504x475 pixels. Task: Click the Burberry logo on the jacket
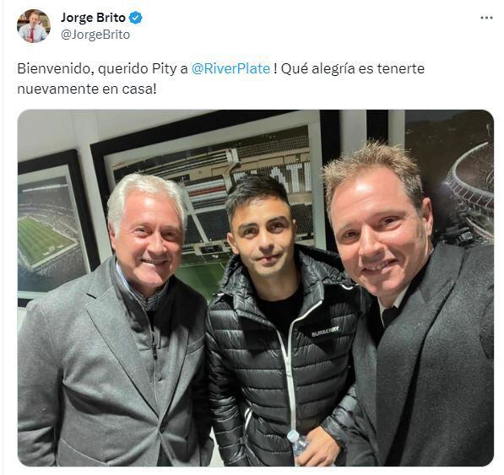tap(325, 332)
